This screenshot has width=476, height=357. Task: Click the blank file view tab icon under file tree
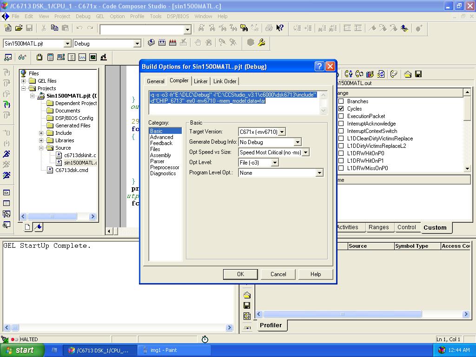[x=27, y=227]
